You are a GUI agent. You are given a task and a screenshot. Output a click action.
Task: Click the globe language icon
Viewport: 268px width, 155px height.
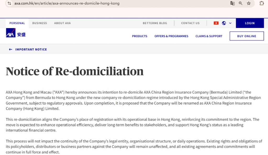click(x=224, y=23)
